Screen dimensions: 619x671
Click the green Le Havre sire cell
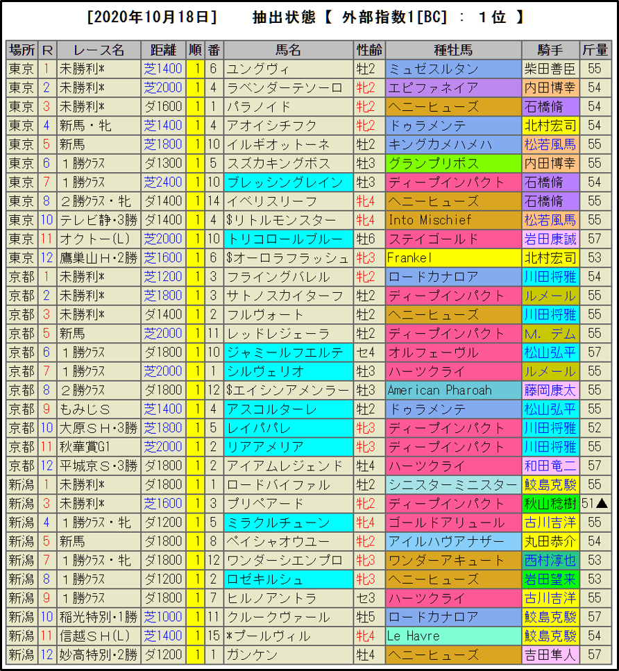click(x=453, y=636)
